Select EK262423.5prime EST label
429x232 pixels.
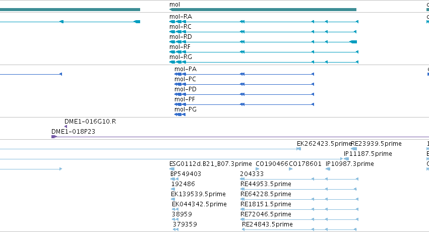click(324, 144)
